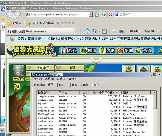Viewport: 162px width, 136px height.
Task: Click the Plants vs Zombies Online logo
Action: 32,50
